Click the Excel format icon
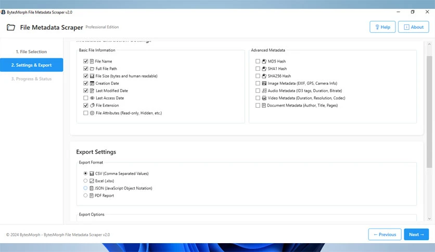The image size is (435, 252). 92,181
